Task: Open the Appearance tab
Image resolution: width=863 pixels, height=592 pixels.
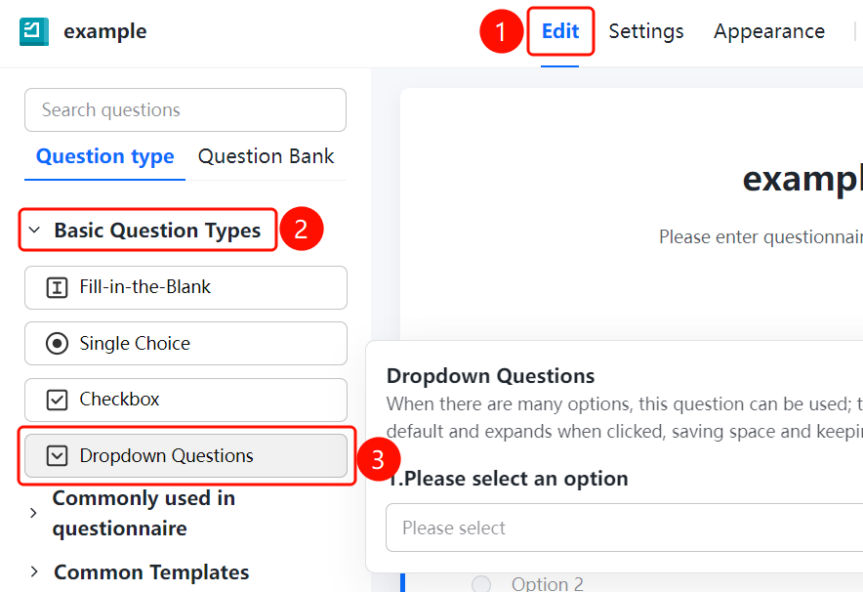Action: [x=769, y=31]
